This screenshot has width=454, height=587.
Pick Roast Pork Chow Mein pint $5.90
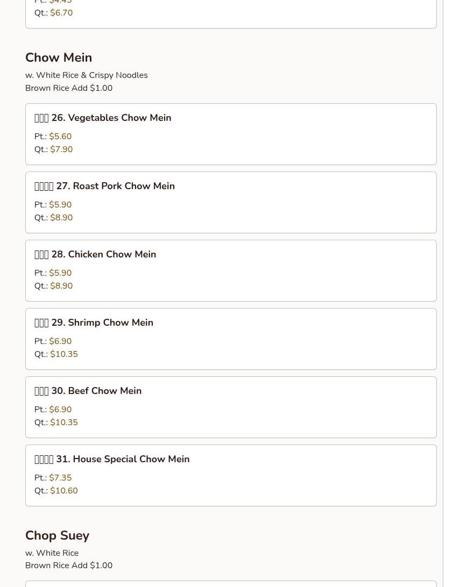pyautogui.click(x=60, y=205)
